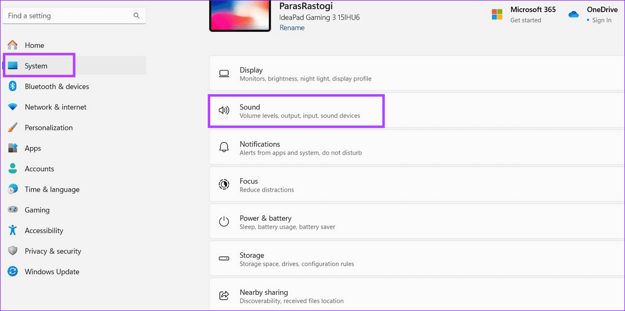Open Accounts settings
Image resolution: width=625 pixels, height=311 pixels.
click(x=39, y=169)
